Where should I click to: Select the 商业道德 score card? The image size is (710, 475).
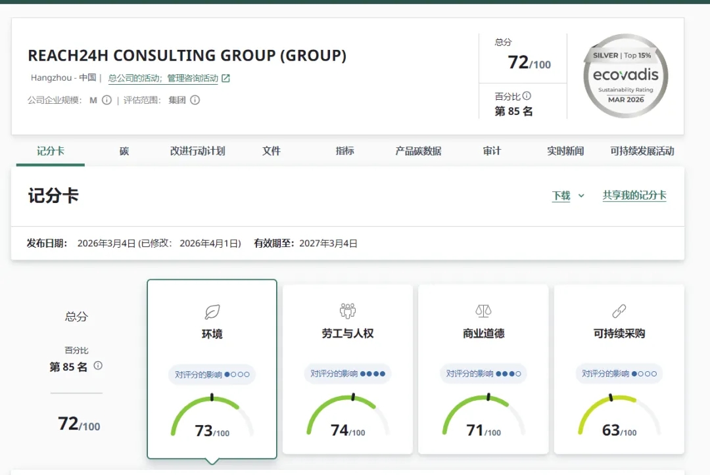click(483, 369)
